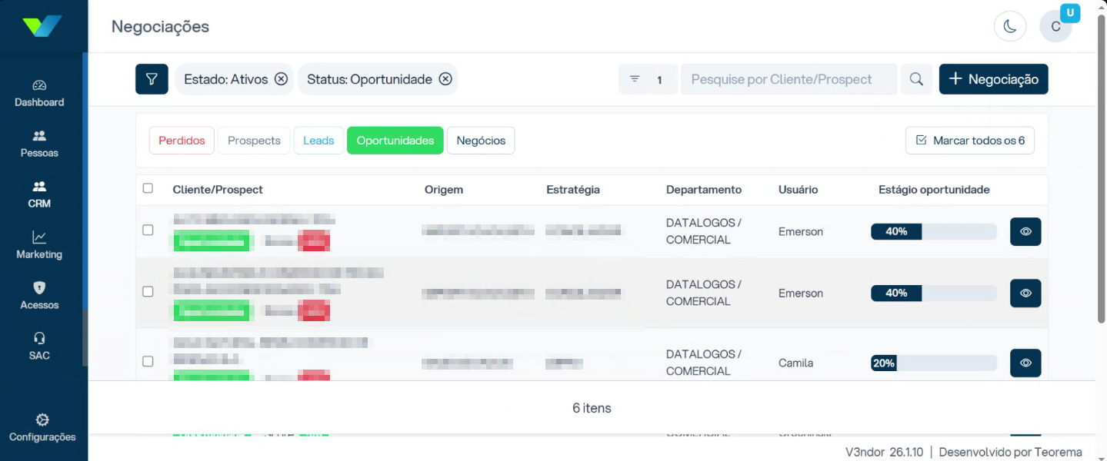Image resolution: width=1107 pixels, height=461 pixels.
Task: Open the CRM section
Action: (x=39, y=194)
